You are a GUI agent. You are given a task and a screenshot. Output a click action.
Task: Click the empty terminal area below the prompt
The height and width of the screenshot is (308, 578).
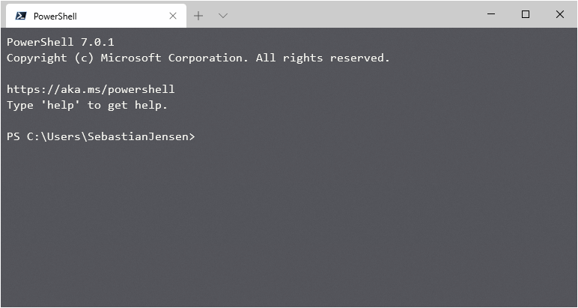[x=288, y=225]
